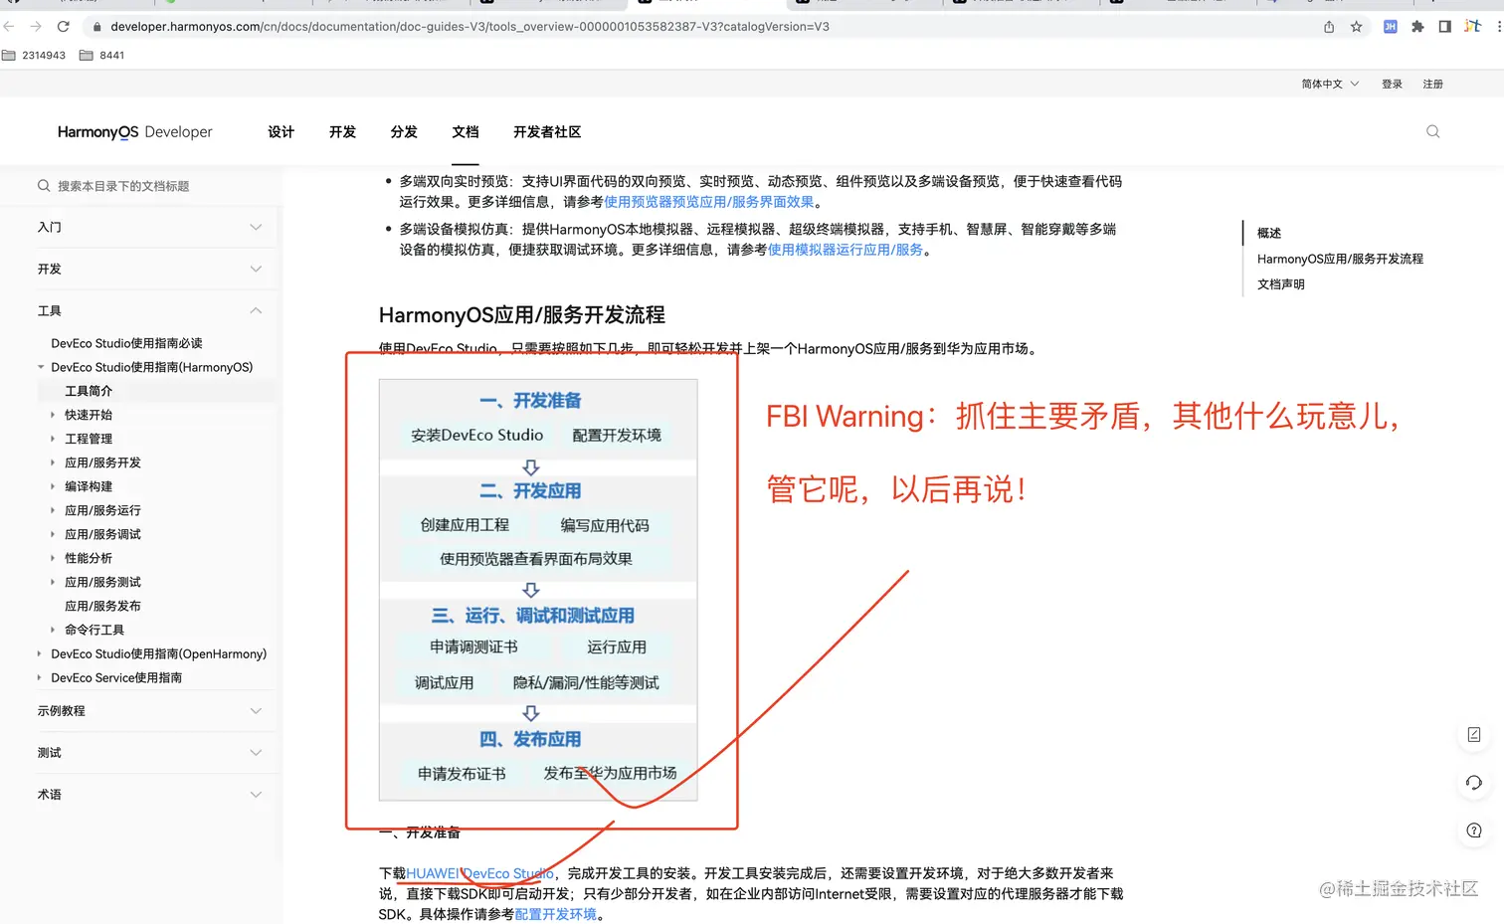Open the 2314943 bookmark folder
Screen dimensions: 1504x924
click(x=34, y=56)
